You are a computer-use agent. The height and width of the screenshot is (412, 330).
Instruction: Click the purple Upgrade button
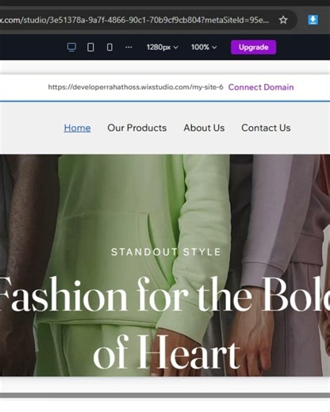(x=253, y=48)
